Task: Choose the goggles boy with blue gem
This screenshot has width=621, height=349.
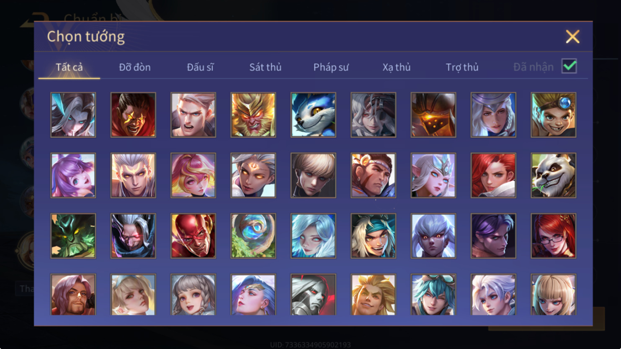Action: 553,115
